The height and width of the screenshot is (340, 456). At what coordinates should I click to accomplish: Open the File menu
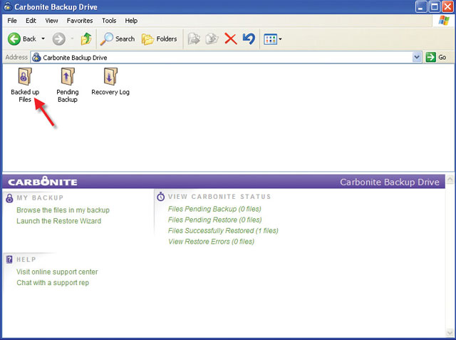coord(12,21)
